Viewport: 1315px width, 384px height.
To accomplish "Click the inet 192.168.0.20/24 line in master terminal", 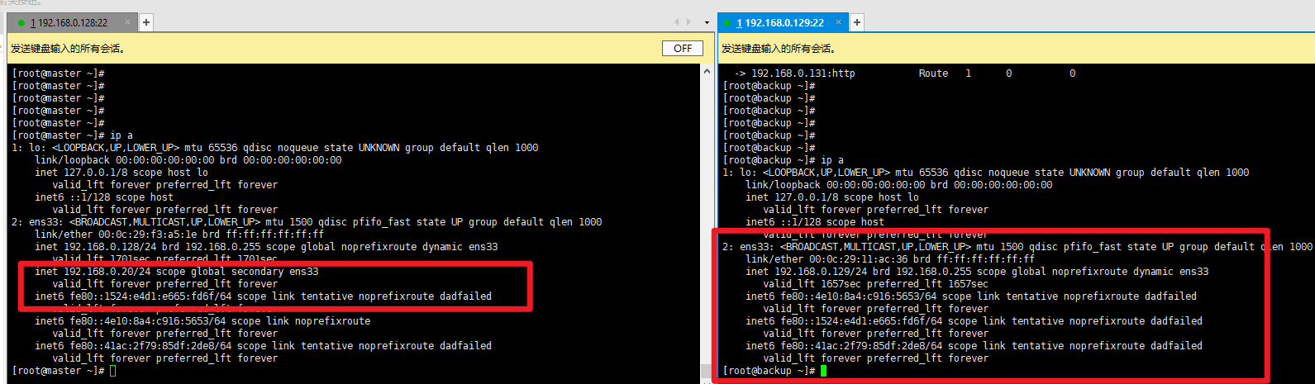I will point(176,272).
